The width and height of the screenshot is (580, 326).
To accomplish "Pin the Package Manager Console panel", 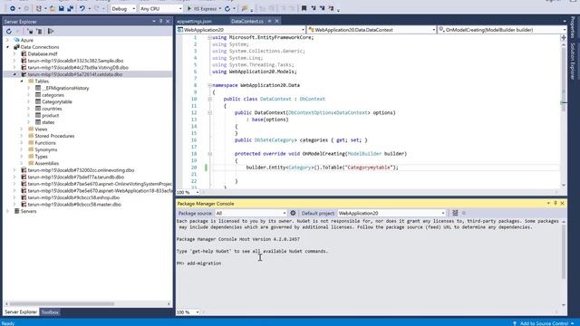I will click(556, 203).
